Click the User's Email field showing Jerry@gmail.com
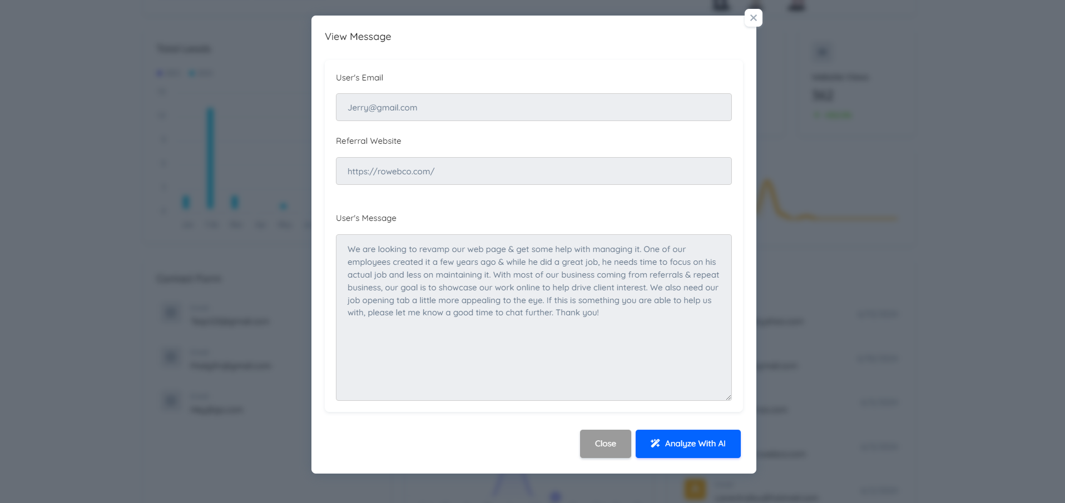The height and width of the screenshot is (503, 1065). tap(533, 107)
